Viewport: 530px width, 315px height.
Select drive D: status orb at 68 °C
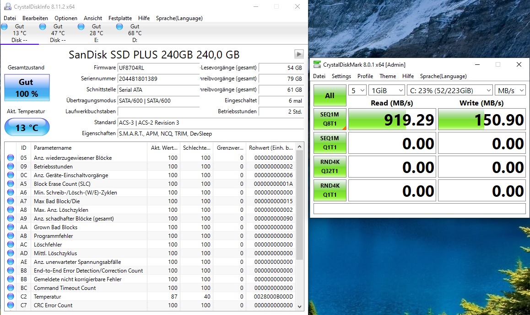(x=119, y=26)
